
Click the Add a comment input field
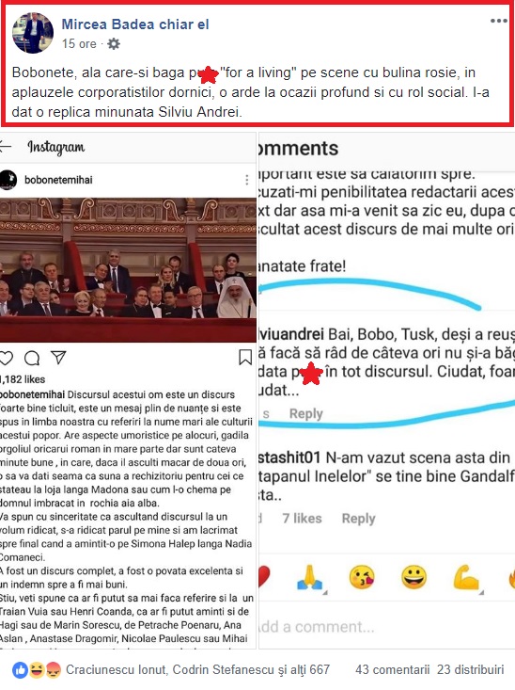click(386, 626)
